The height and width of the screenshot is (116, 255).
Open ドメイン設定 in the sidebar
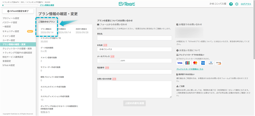[9, 36]
